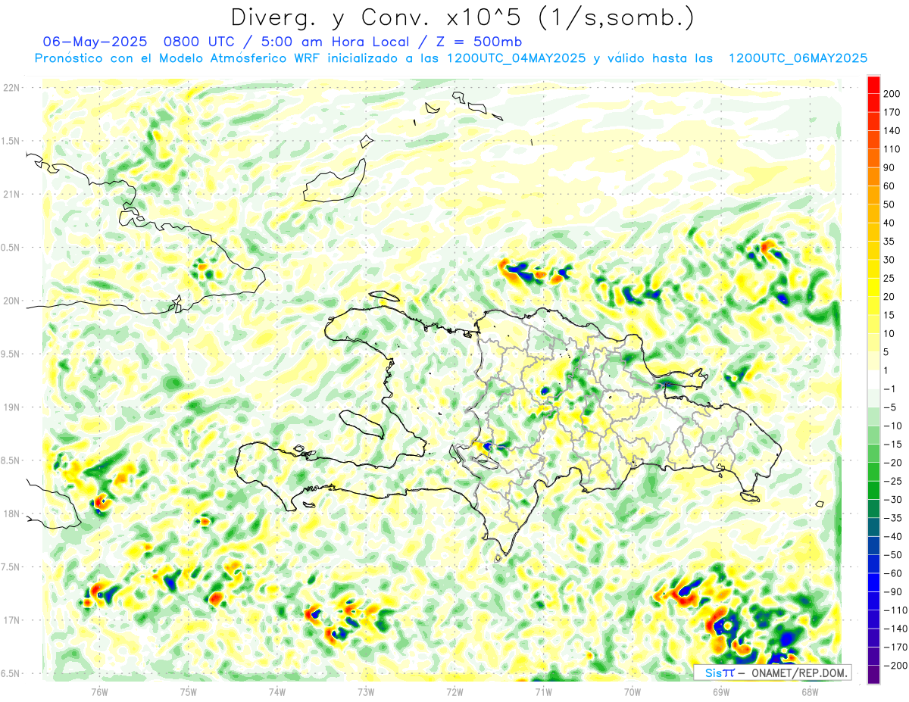
Task: Click the "74W" longitude label
Action: tap(277, 691)
